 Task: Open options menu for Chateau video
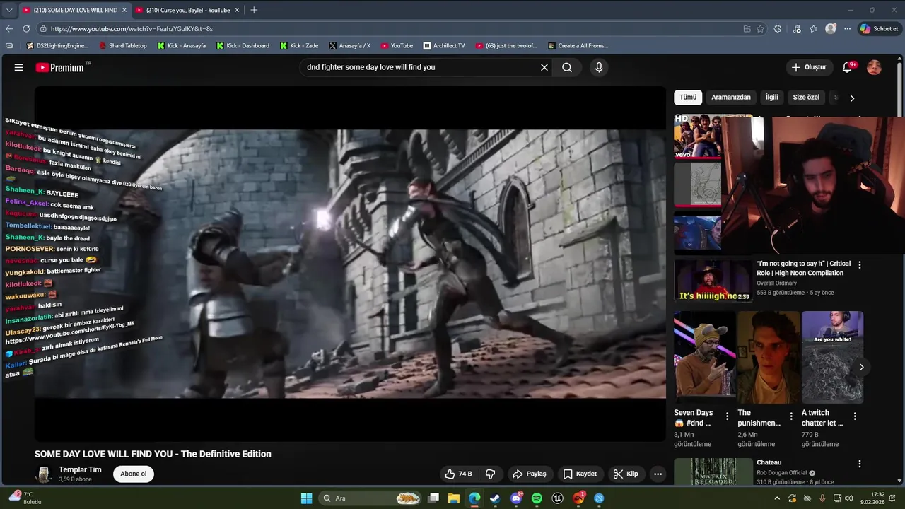point(860,464)
